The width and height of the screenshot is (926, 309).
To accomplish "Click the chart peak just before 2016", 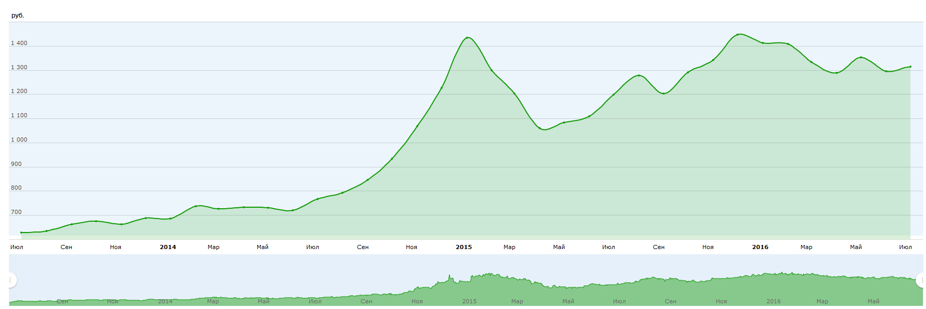I will point(739,35).
